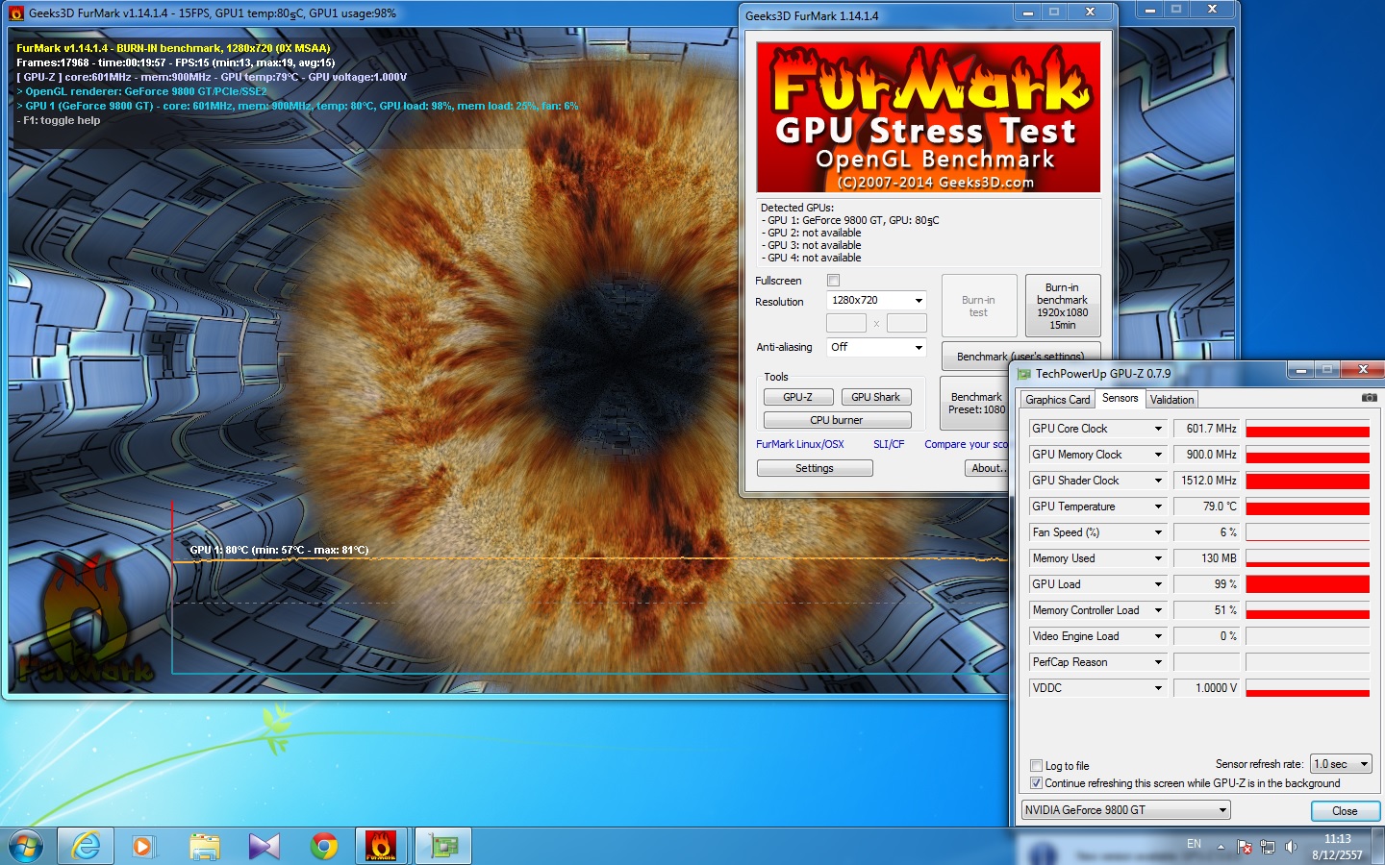Open the Anti-aliasing dropdown
Image resolution: width=1385 pixels, height=865 pixels.
pos(876,347)
